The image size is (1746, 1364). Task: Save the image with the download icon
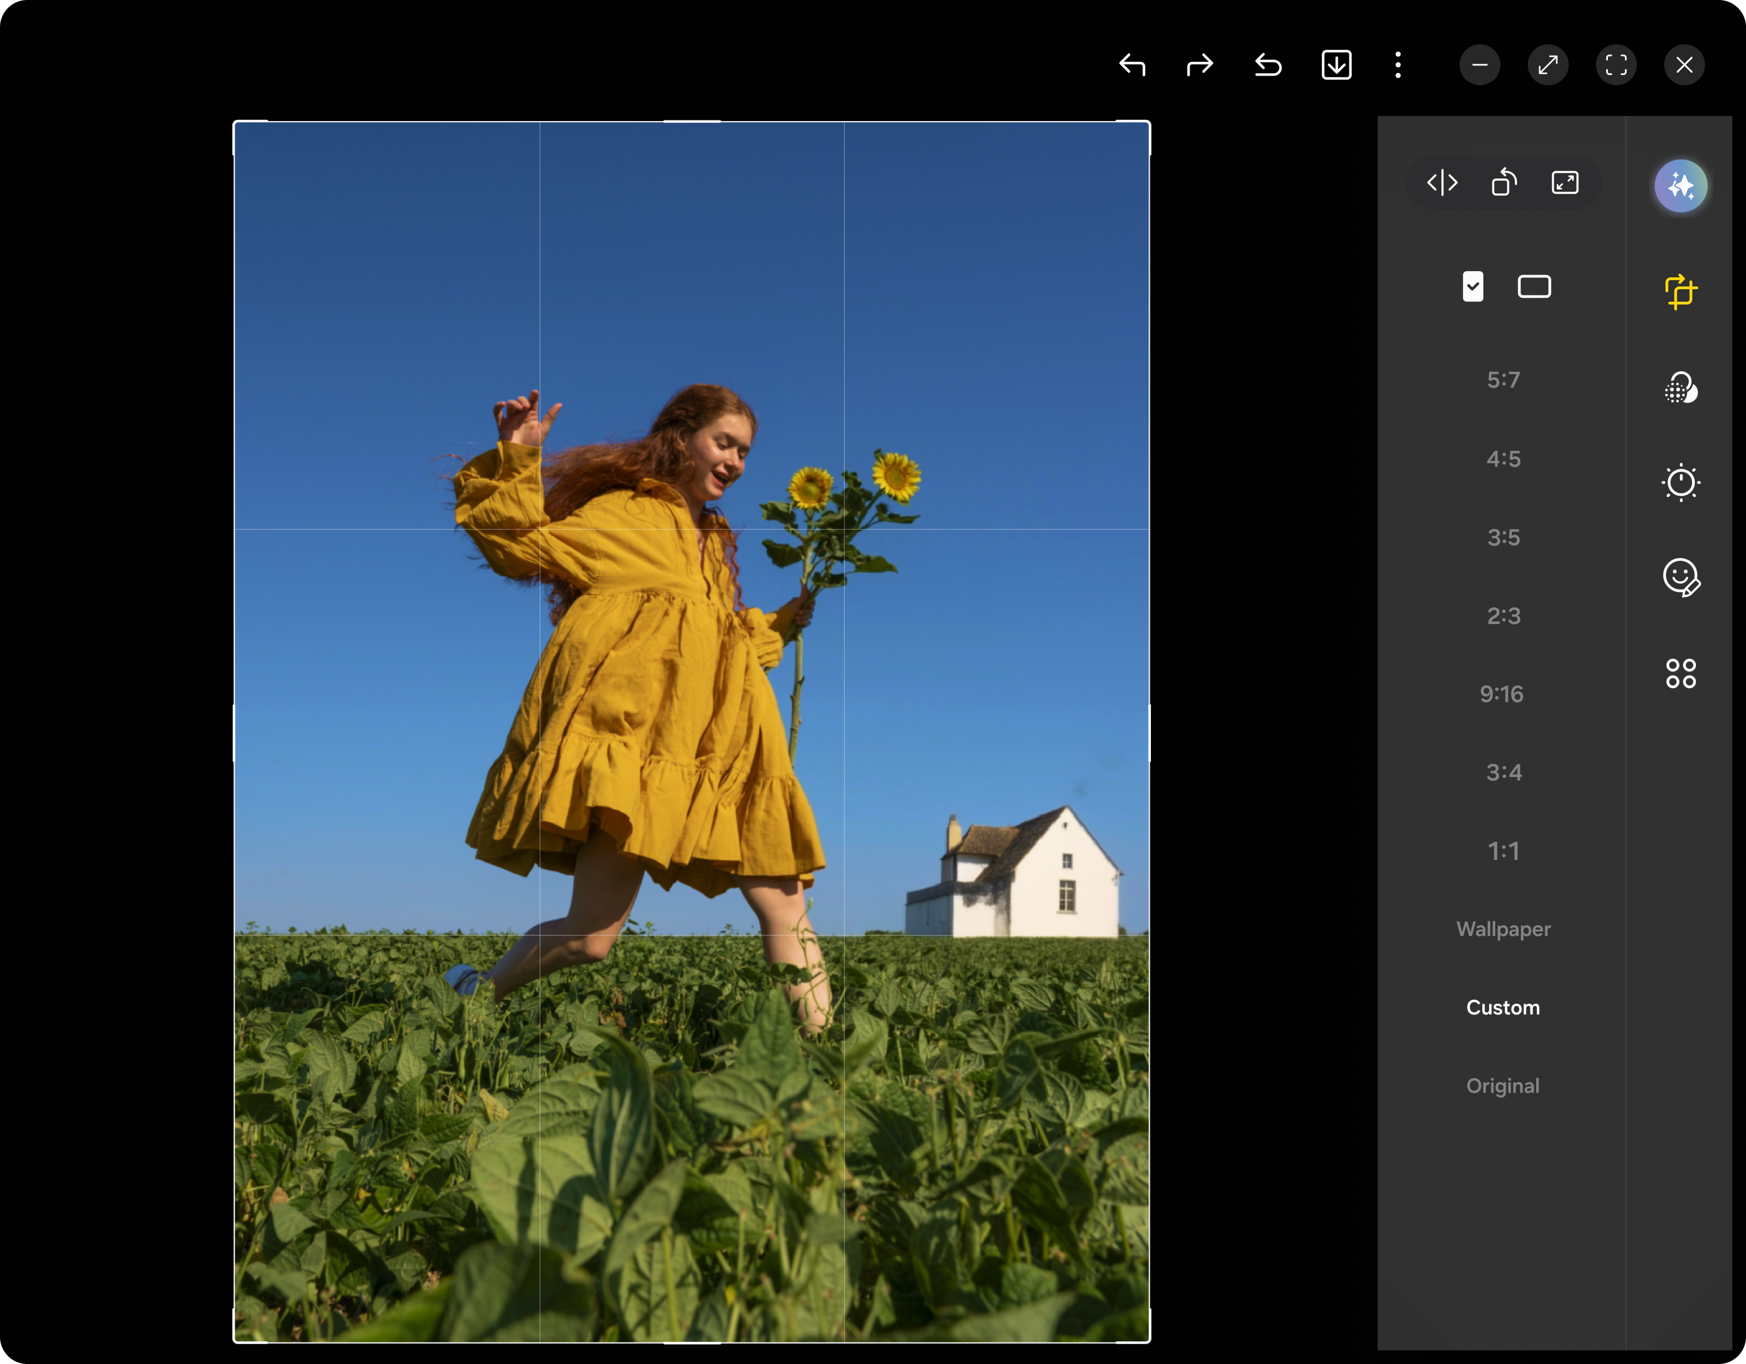[x=1337, y=65]
